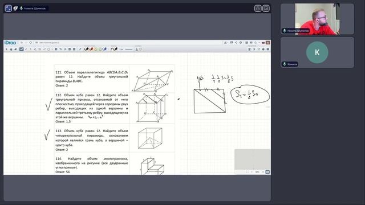Choose the blue pen color swatch
Image resolution: width=365 pixels, height=205 pixels.
pyautogui.click(x=105, y=49)
